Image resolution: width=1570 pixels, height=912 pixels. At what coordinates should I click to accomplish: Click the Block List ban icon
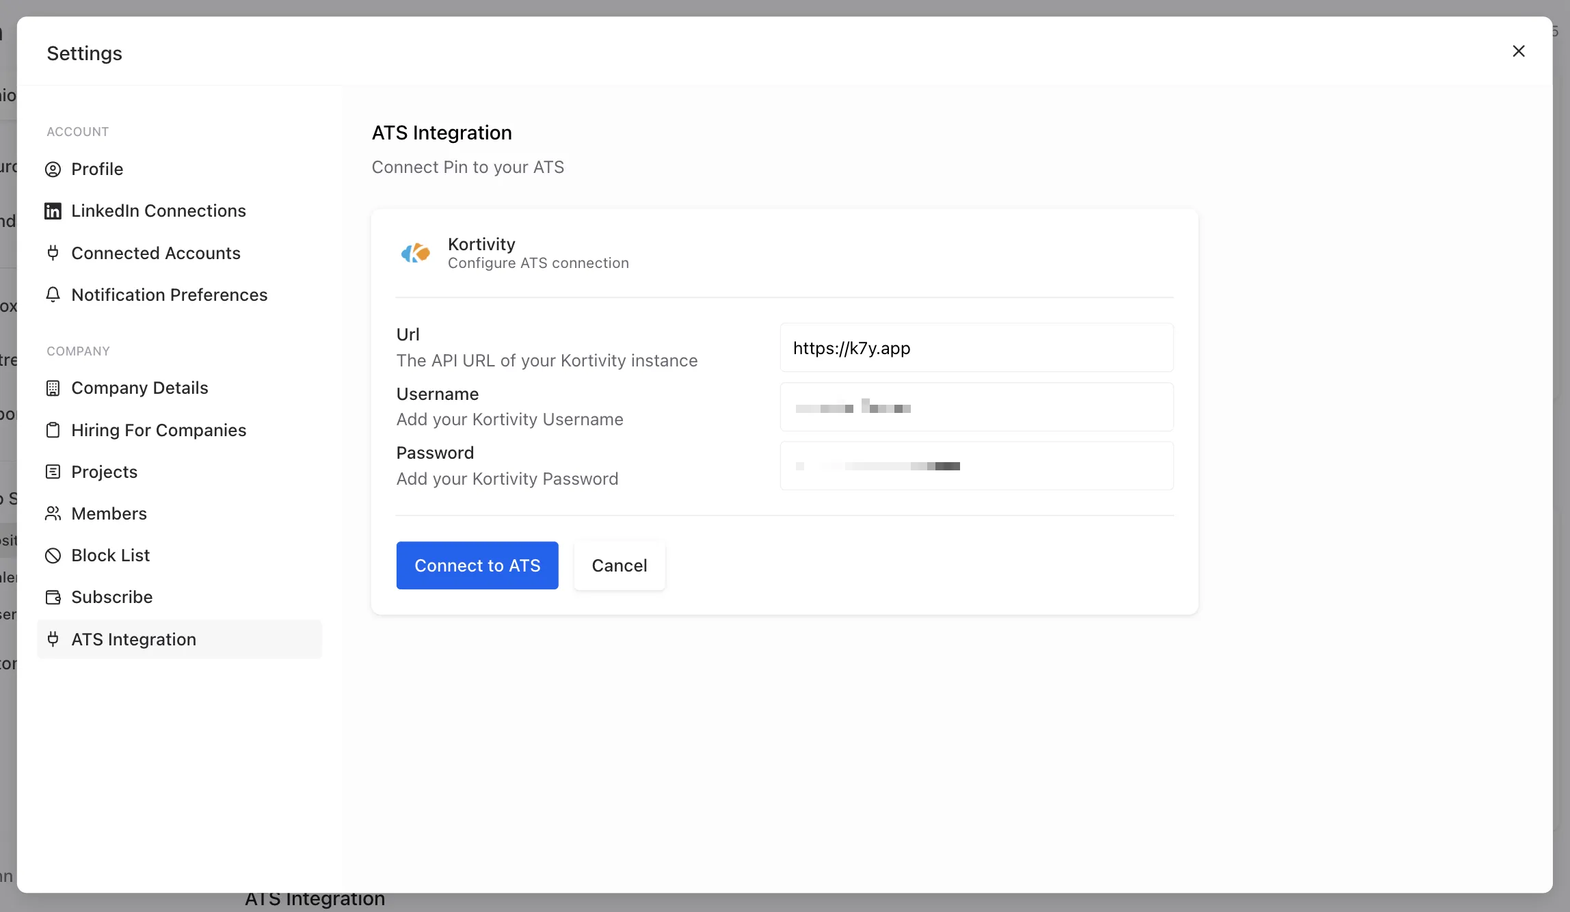(53, 555)
